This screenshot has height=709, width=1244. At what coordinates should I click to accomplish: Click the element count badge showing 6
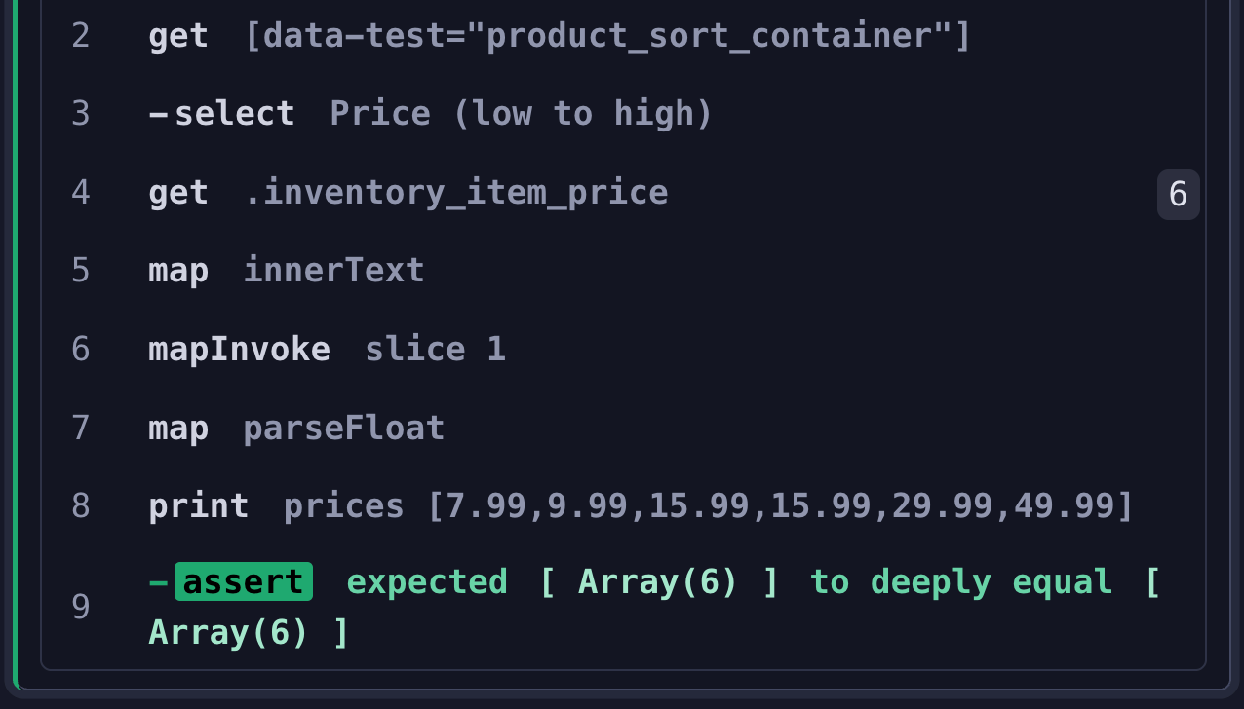[1178, 195]
